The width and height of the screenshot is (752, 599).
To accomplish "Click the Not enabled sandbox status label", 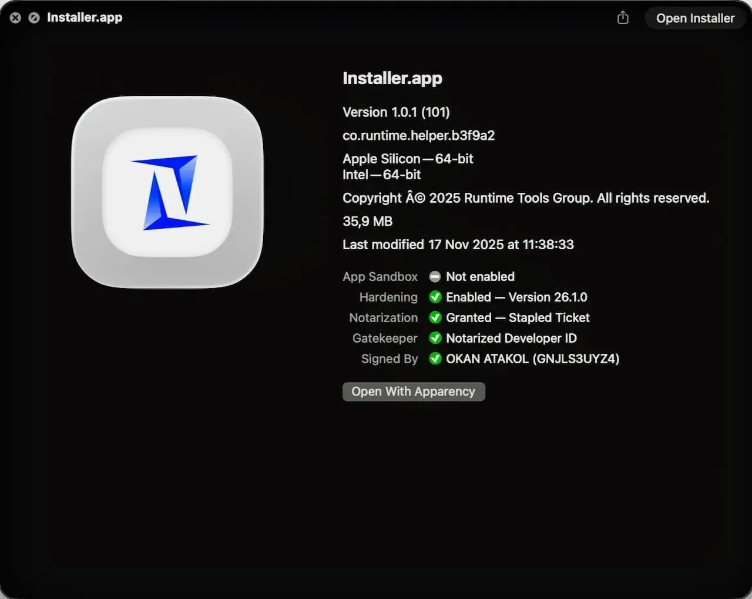I will [480, 276].
